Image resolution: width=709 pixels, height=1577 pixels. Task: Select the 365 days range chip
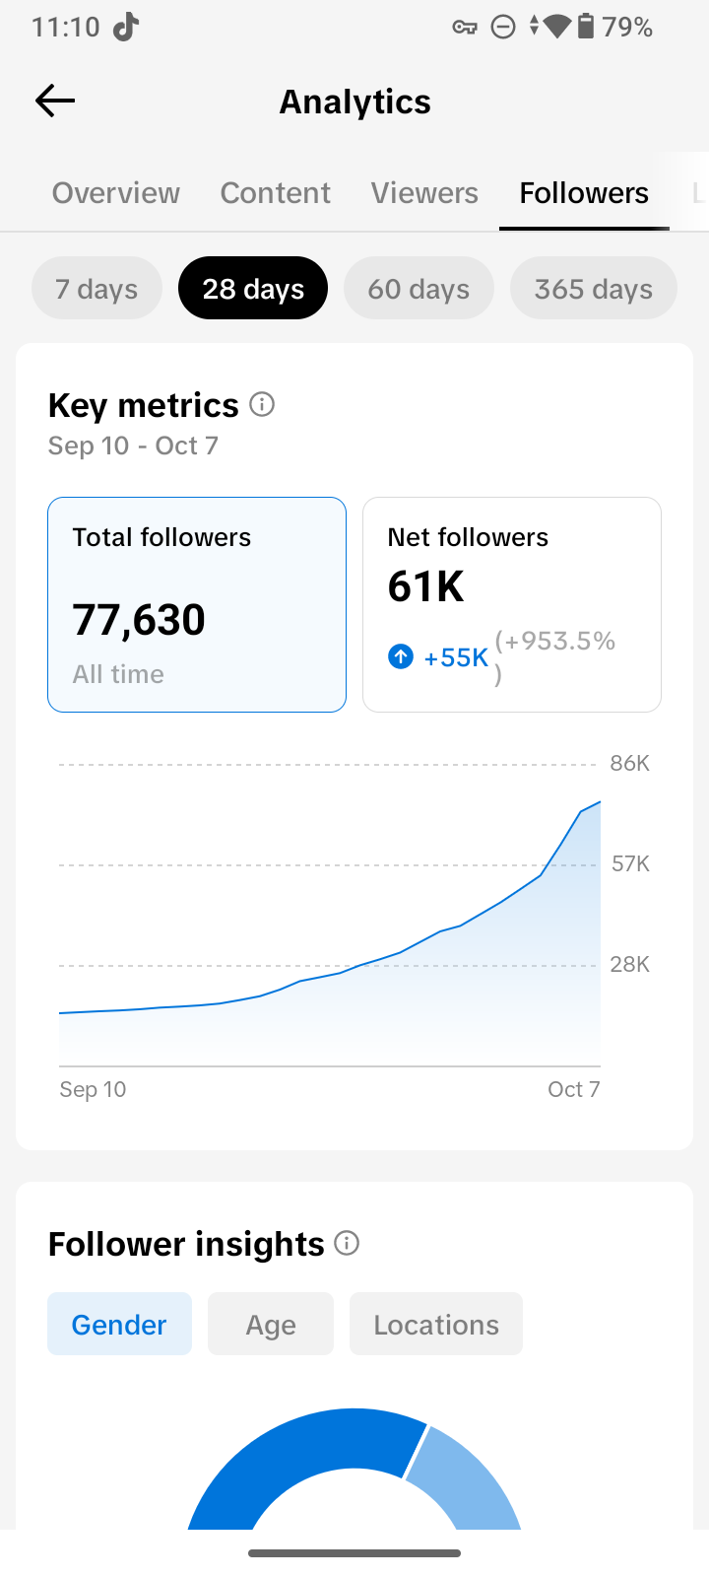click(594, 288)
